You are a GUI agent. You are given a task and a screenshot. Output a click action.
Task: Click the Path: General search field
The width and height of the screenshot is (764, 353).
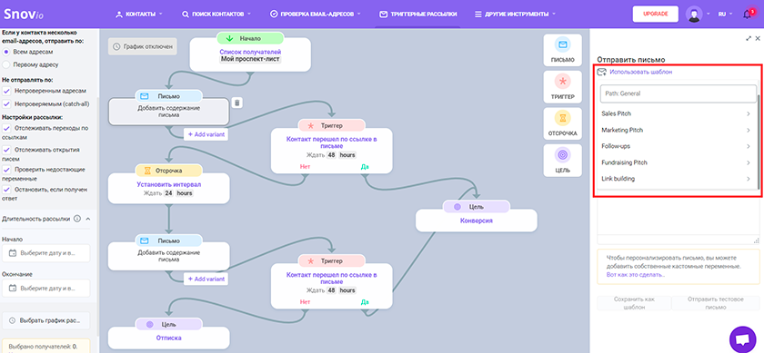pos(679,93)
